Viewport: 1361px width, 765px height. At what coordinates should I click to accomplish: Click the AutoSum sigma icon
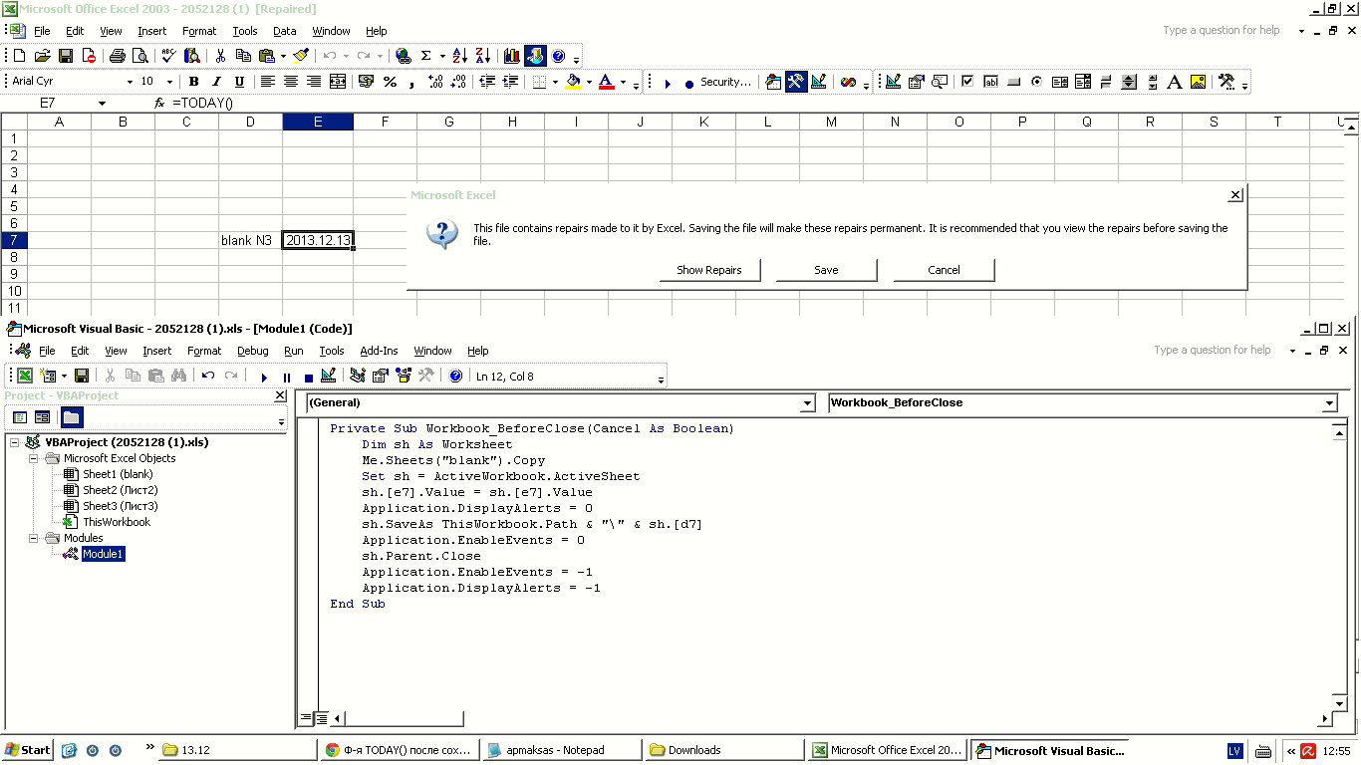425,56
